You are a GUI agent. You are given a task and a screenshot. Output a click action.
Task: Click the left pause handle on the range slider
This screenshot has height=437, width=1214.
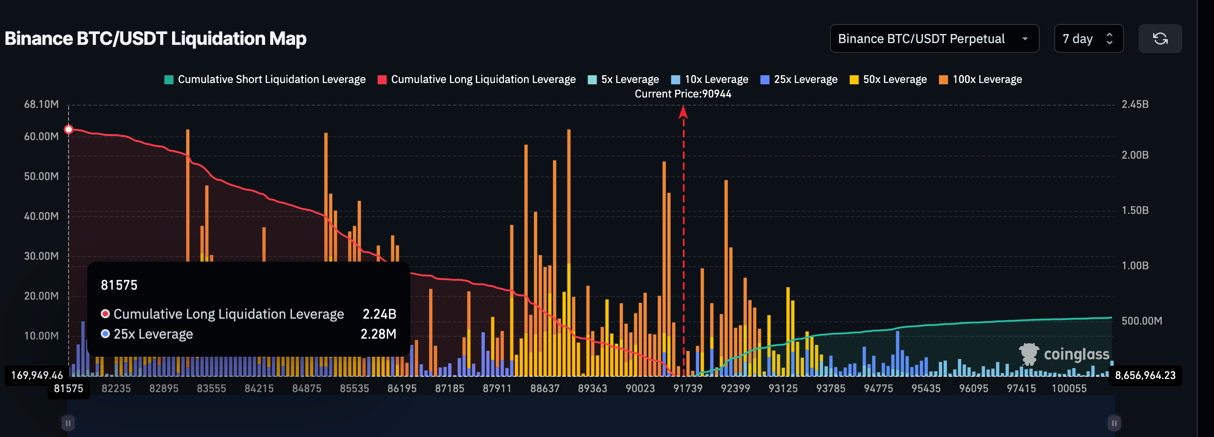68,423
